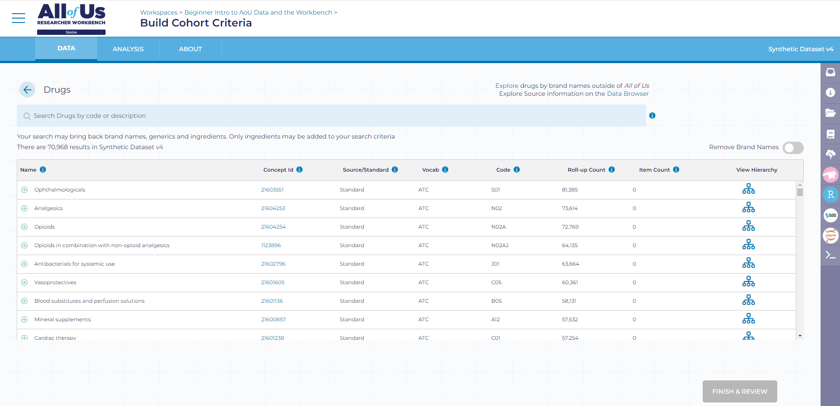
Task: Launch the Jupyter app icon
Action: click(830, 236)
